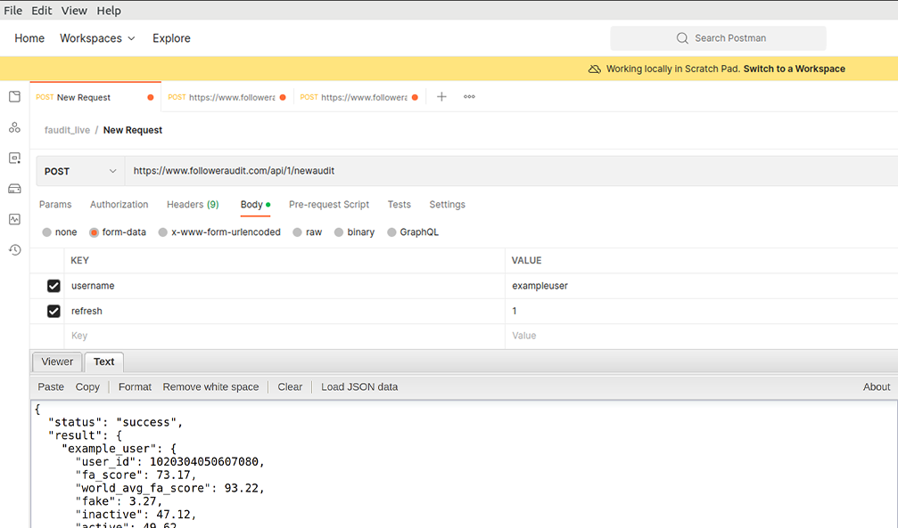Uncheck the refresh parameter checkbox
Image resolution: width=898 pixels, height=528 pixels.
(54, 312)
